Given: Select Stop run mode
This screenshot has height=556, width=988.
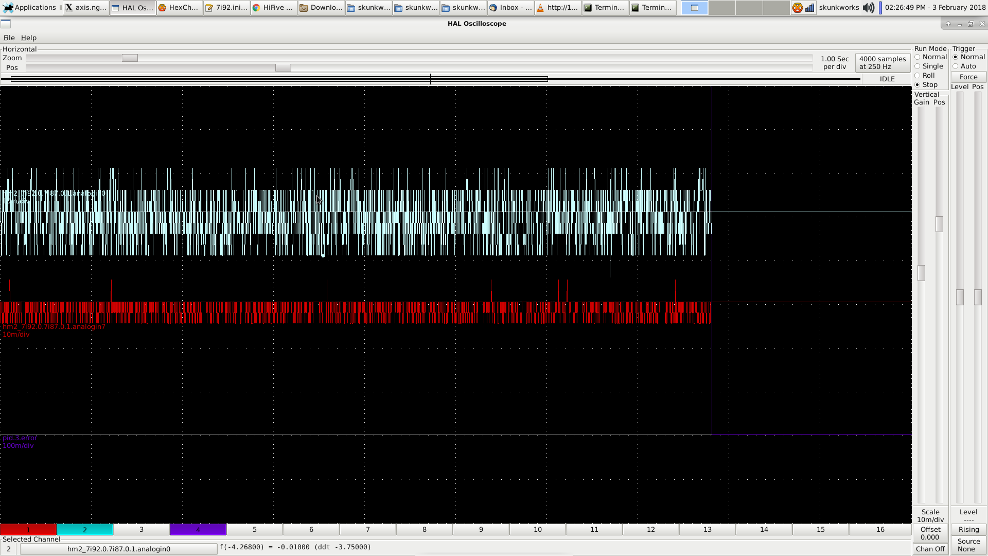Looking at the screenshot, I should point(926,85).
